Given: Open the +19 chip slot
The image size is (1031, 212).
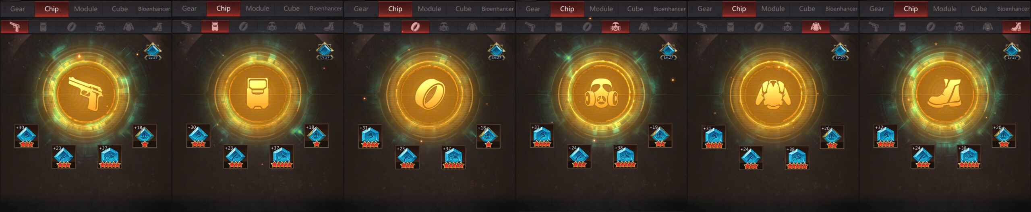Looking at the screenshot, I should [660, 136].
